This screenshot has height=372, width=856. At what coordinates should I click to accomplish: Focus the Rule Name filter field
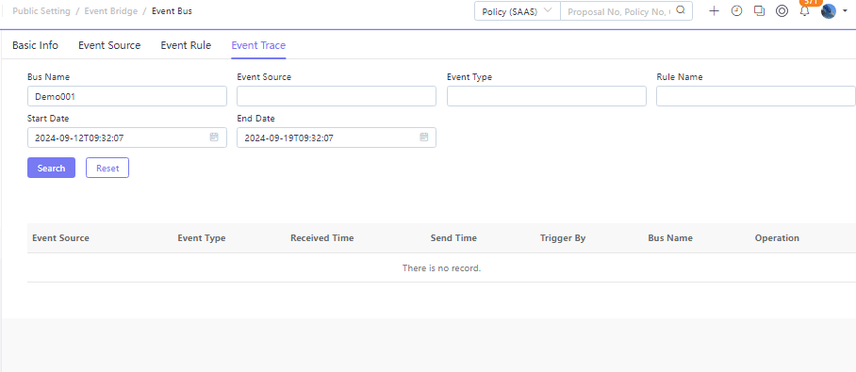coord(755,96)
